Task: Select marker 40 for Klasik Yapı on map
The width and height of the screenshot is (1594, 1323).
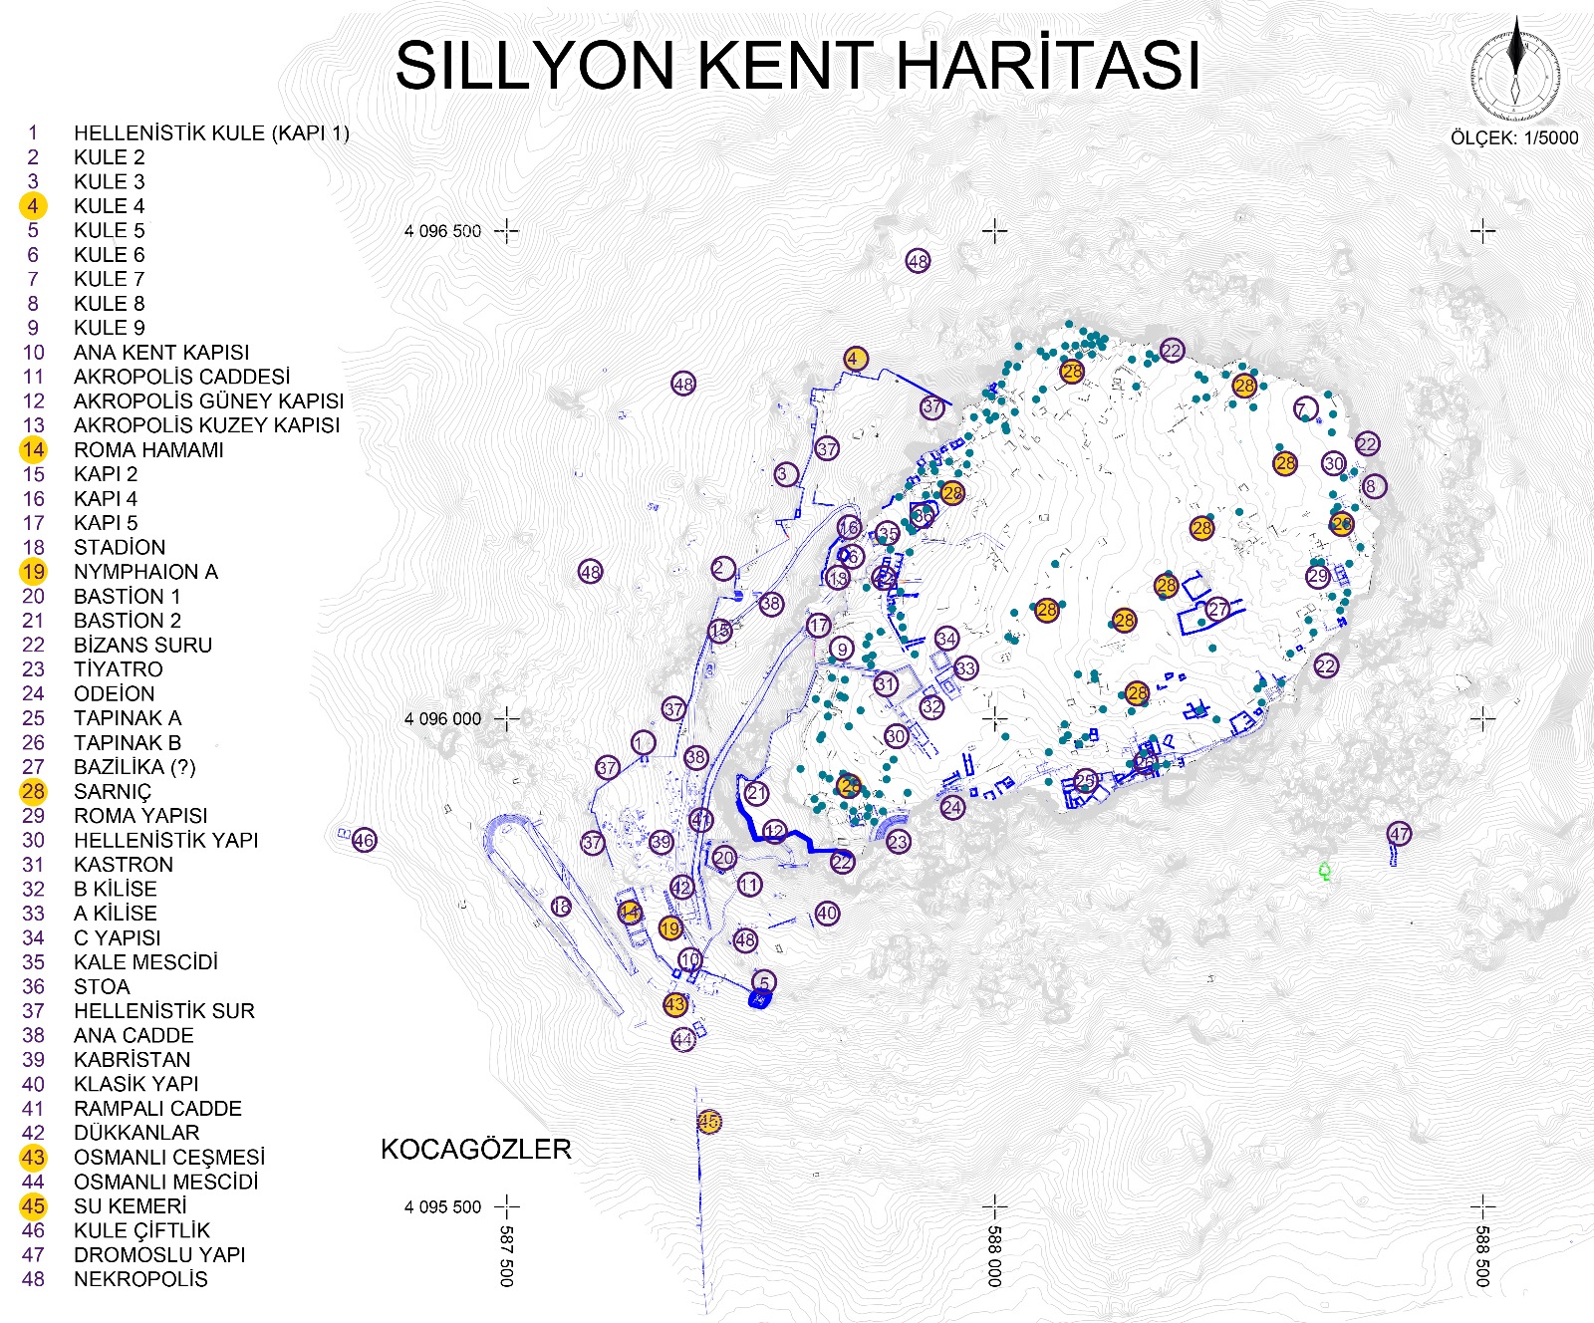Action: click(x=827, y=913)
